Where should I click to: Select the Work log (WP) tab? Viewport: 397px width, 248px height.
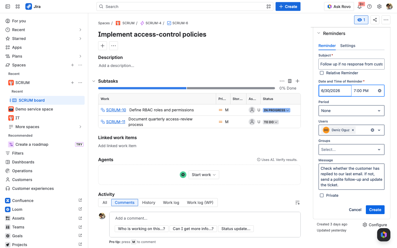[200, 203]
